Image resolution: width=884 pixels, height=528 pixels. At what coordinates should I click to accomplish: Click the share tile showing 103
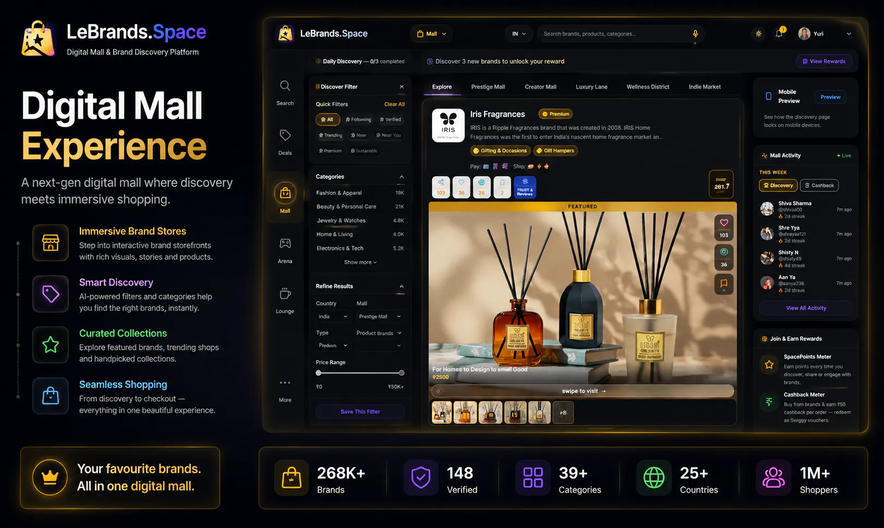[x=441, y=187]
